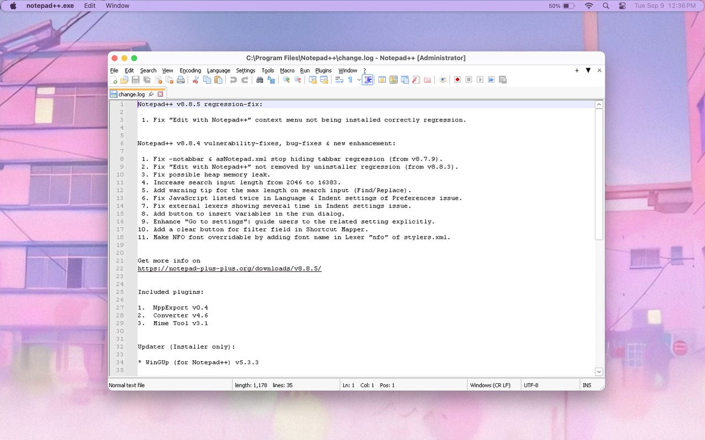Open the Document Map panel icon

click(393, 80)
